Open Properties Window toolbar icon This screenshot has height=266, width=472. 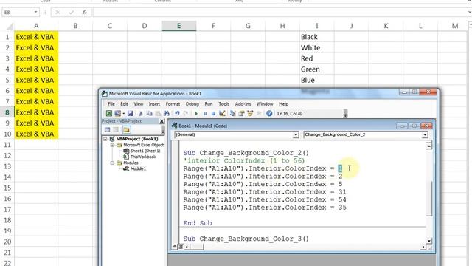tap(241, 113)
